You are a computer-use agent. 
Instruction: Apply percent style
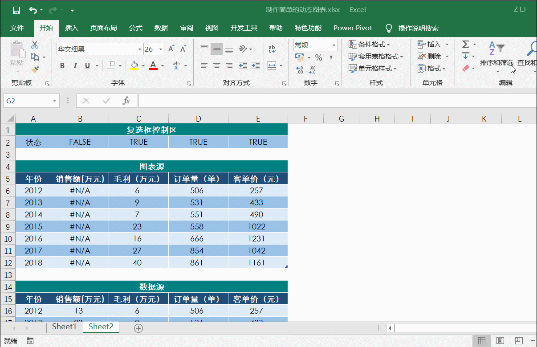pyautogui.click(x=319, y=57)
